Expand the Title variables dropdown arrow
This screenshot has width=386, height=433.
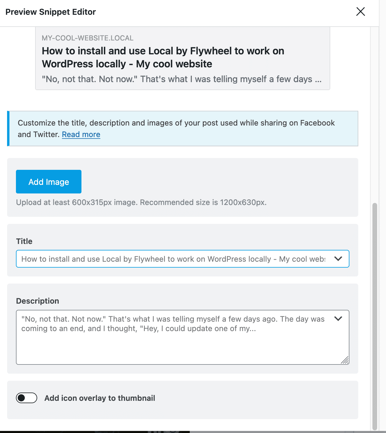tap(338, 259)
